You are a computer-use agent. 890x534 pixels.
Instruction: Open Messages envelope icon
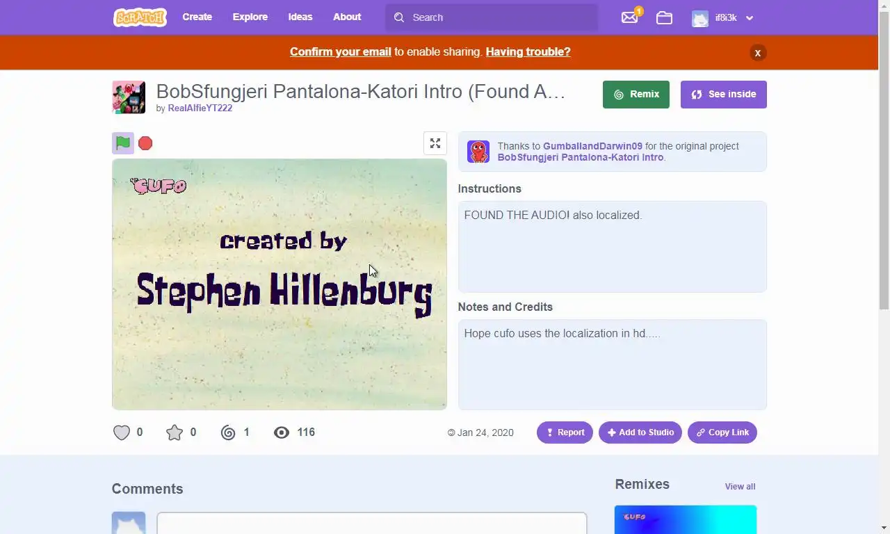click(x=629, y=17)
